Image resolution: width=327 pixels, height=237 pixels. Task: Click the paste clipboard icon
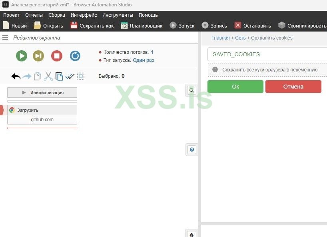point(59,76)
